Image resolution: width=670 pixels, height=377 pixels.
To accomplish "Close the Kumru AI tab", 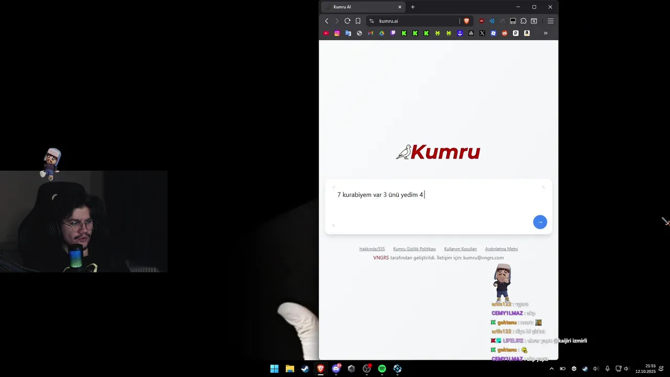I will (x=400, y=7).
